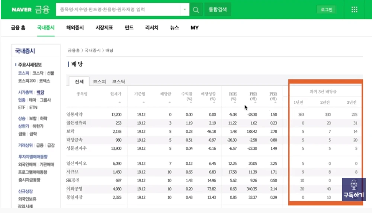Image resolution: width=372 pixels, height=213 pixels.
Task: Click 국내증시 in the breadcrumb
Action: click(93, 50)
